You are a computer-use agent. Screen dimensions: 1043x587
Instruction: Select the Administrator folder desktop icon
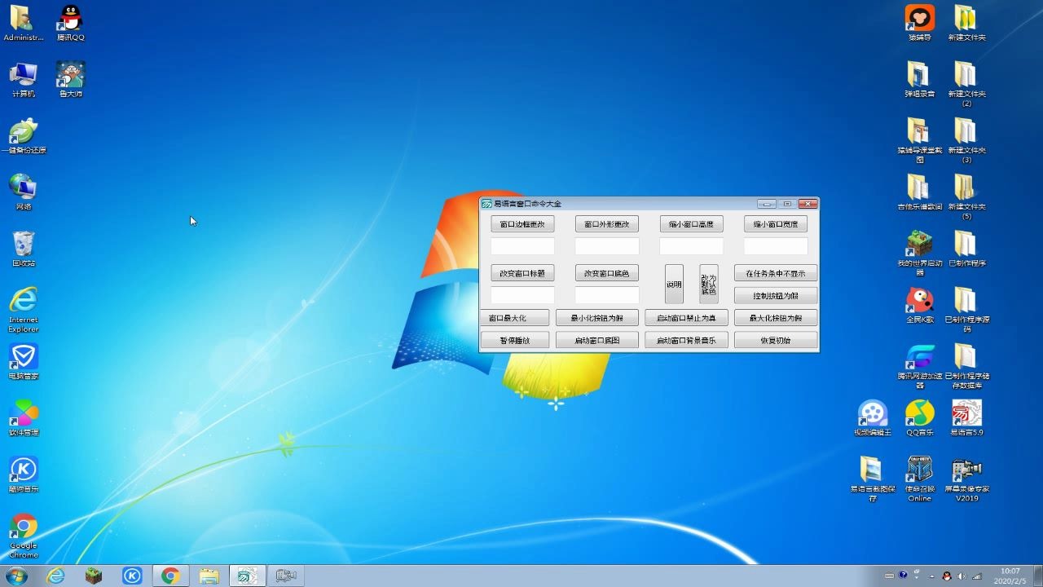click(23, 23)
